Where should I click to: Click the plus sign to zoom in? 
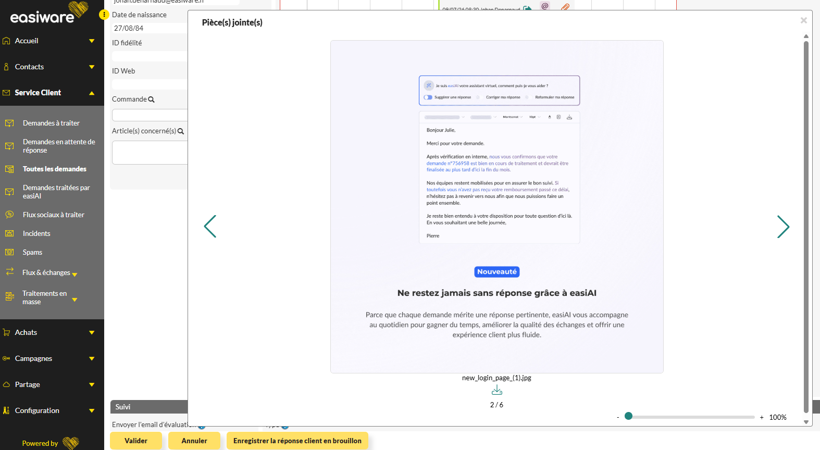point(762,417)
